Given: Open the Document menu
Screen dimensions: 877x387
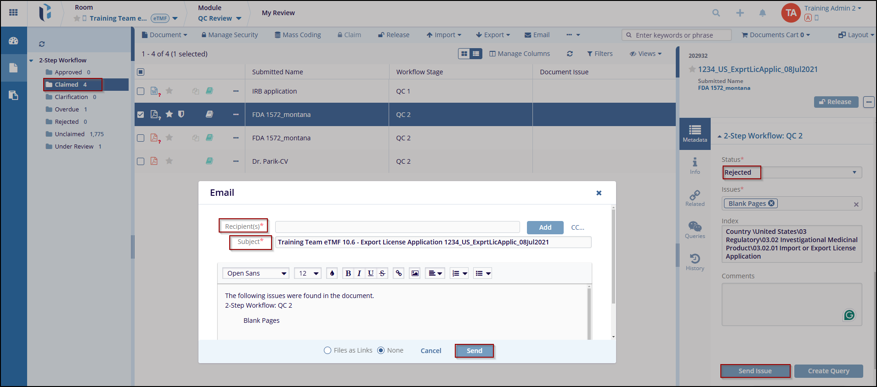Looking at the screenshot, I should [x=164, y=35].
